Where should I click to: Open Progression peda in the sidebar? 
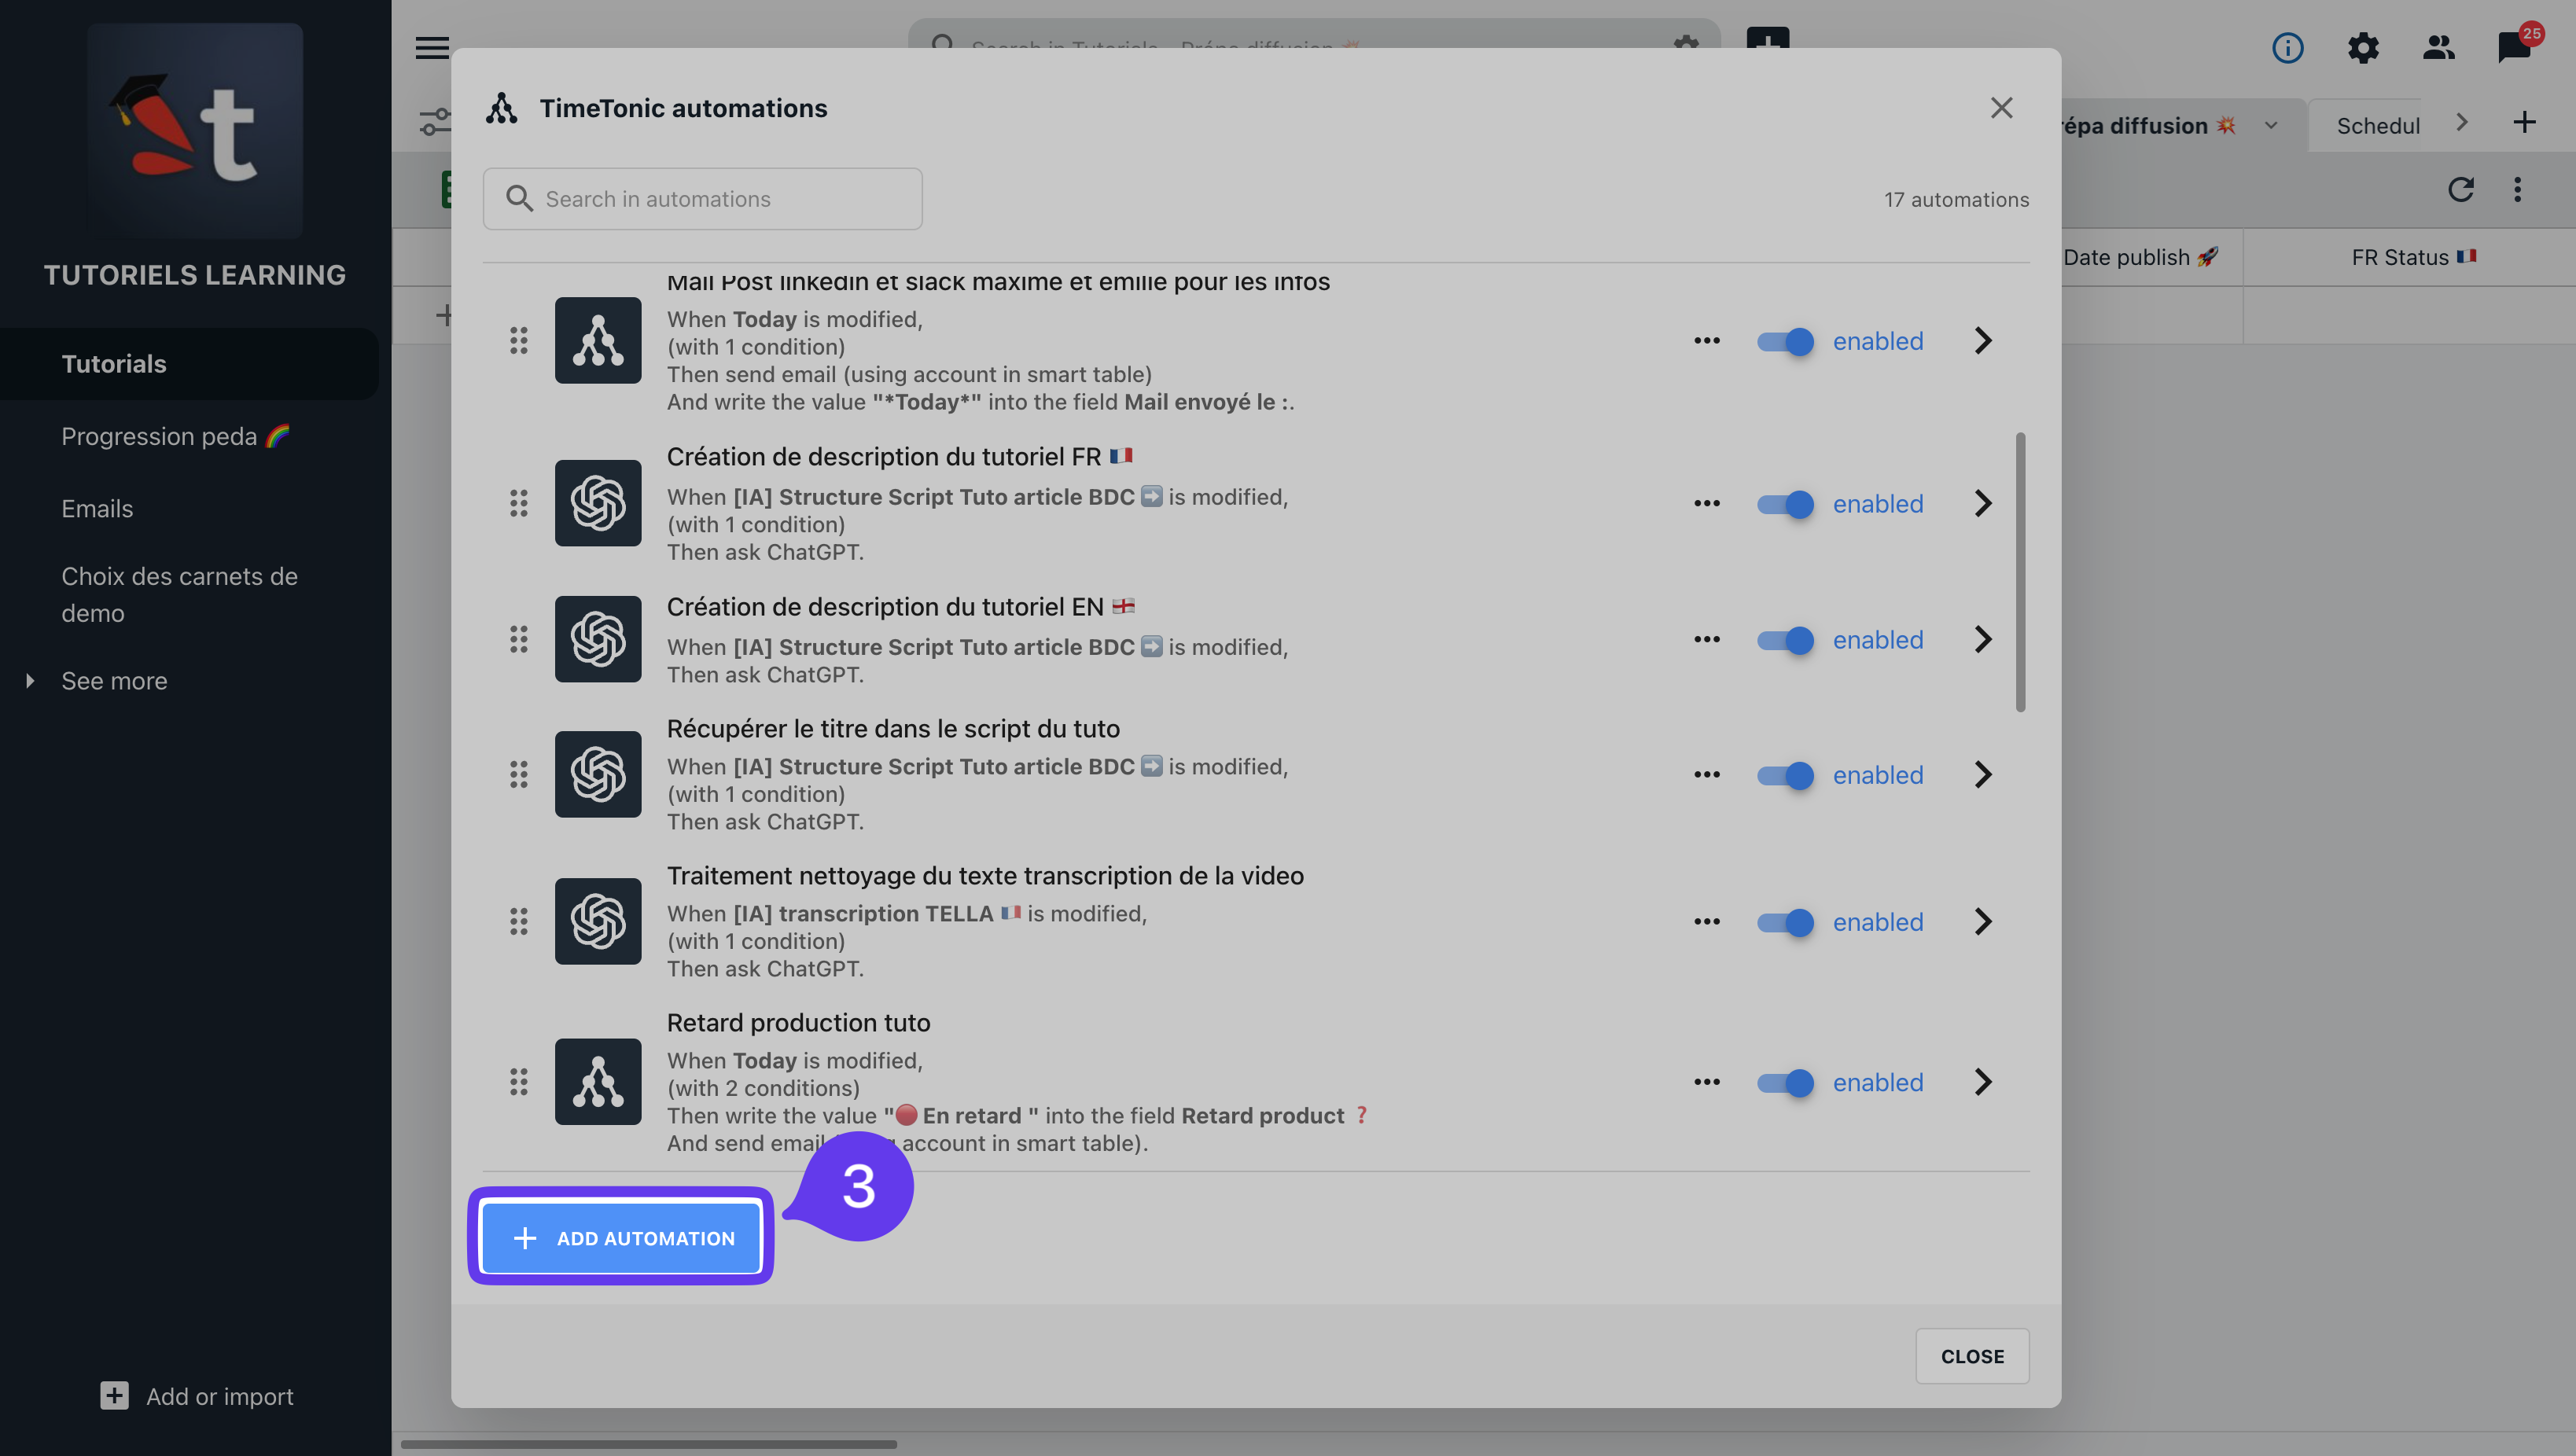pos(175,436)
